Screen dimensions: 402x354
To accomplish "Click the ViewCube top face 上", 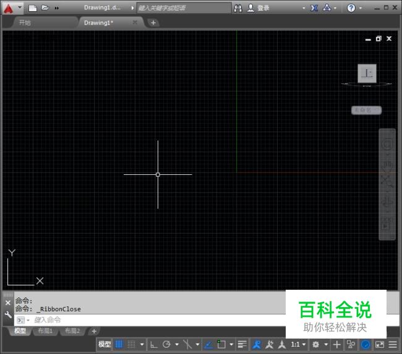I will point(367,74).
